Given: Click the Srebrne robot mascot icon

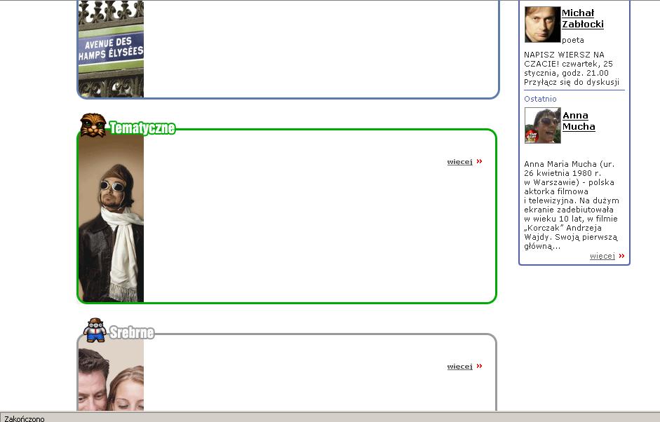Looking at the screenshot, I should pyautogui.click(x=94, y=329).
